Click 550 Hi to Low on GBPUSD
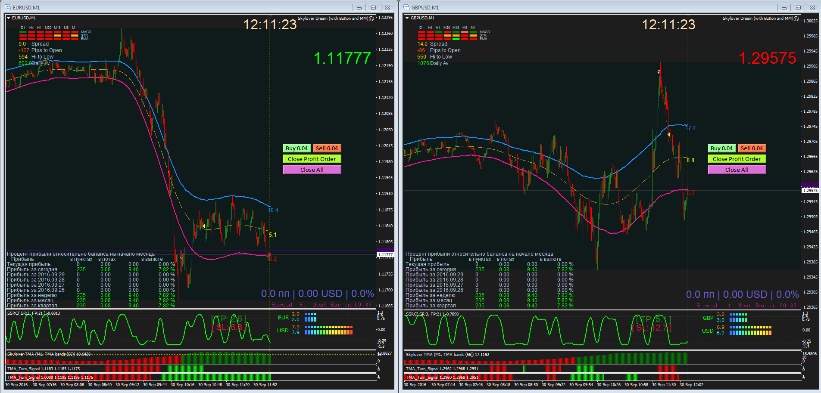The height and width of the screenshot is (393, 821). click(x=434, y=57)
